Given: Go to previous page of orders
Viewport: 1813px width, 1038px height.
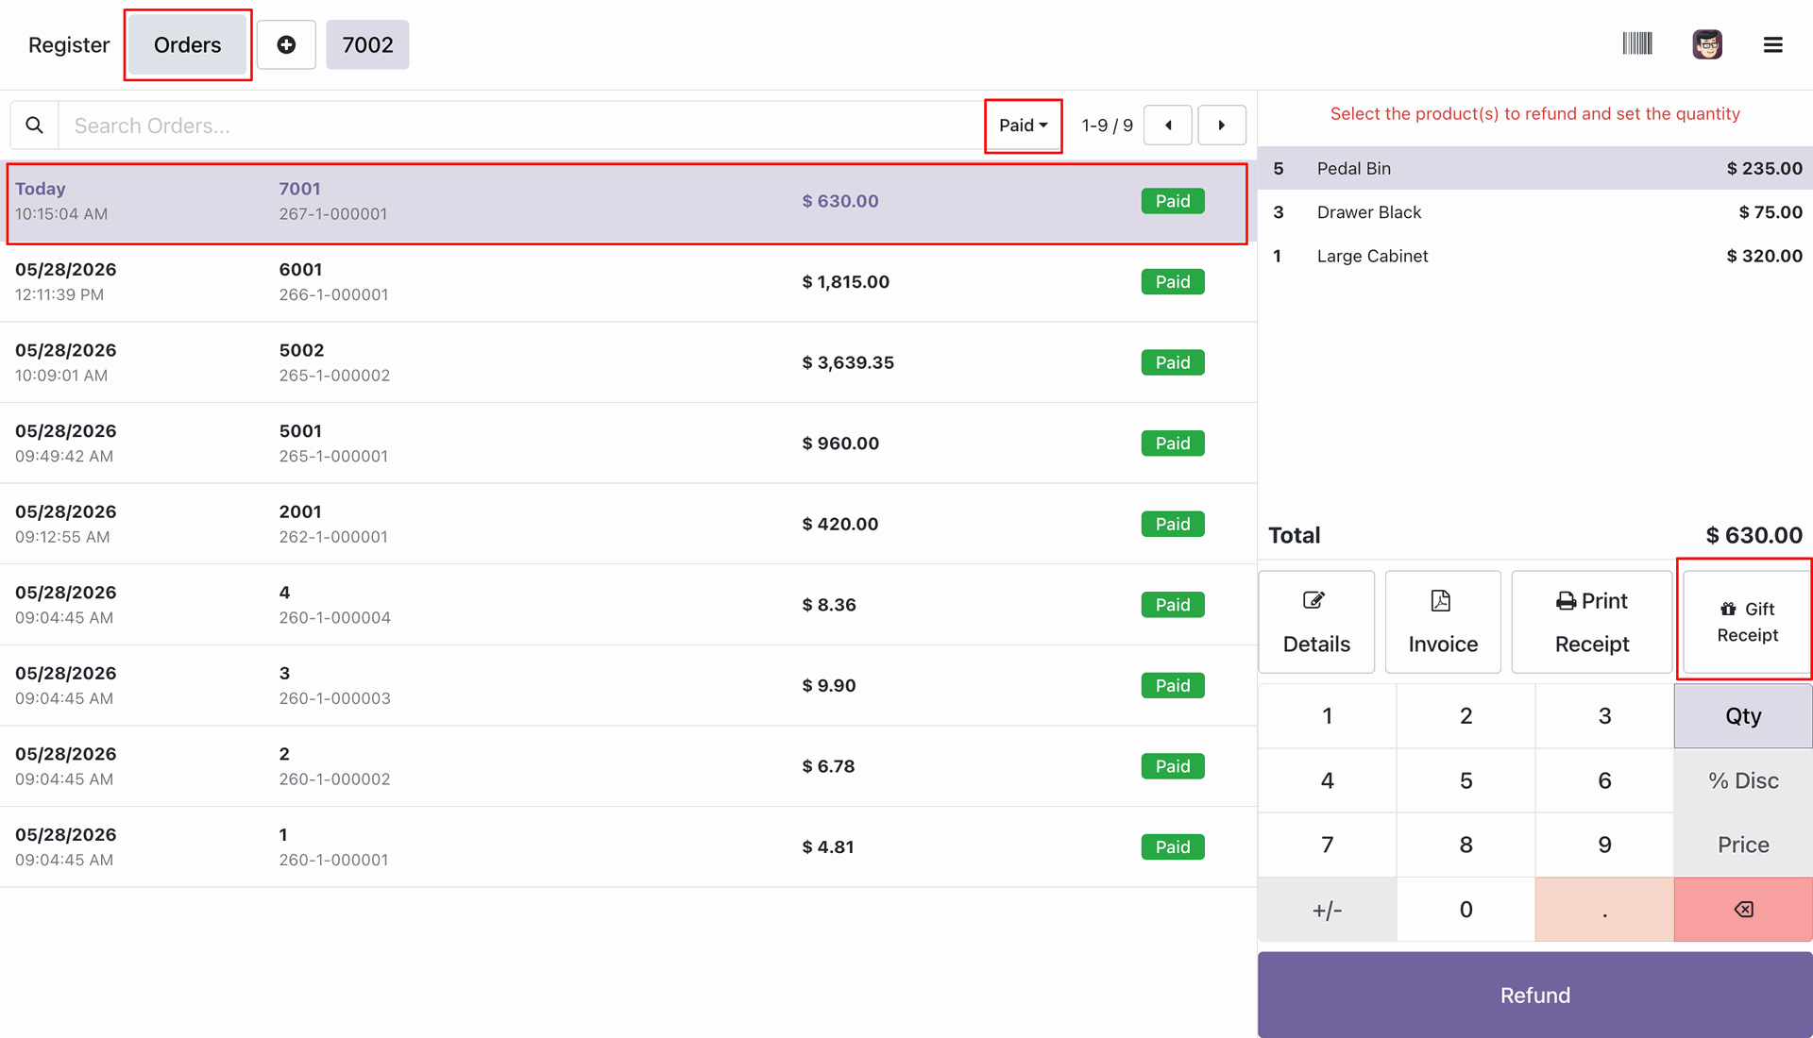Looking at the screenshot, I should pyautogui.click(x=1168, y=126).
